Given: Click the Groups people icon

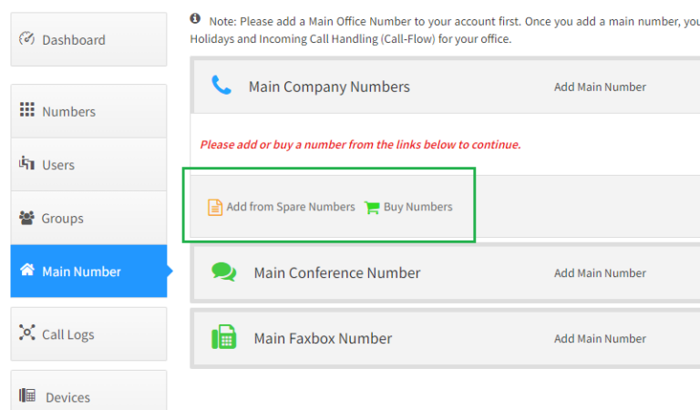Looking at the screenshot, I should pyautogui.click(x=26, y=218).
